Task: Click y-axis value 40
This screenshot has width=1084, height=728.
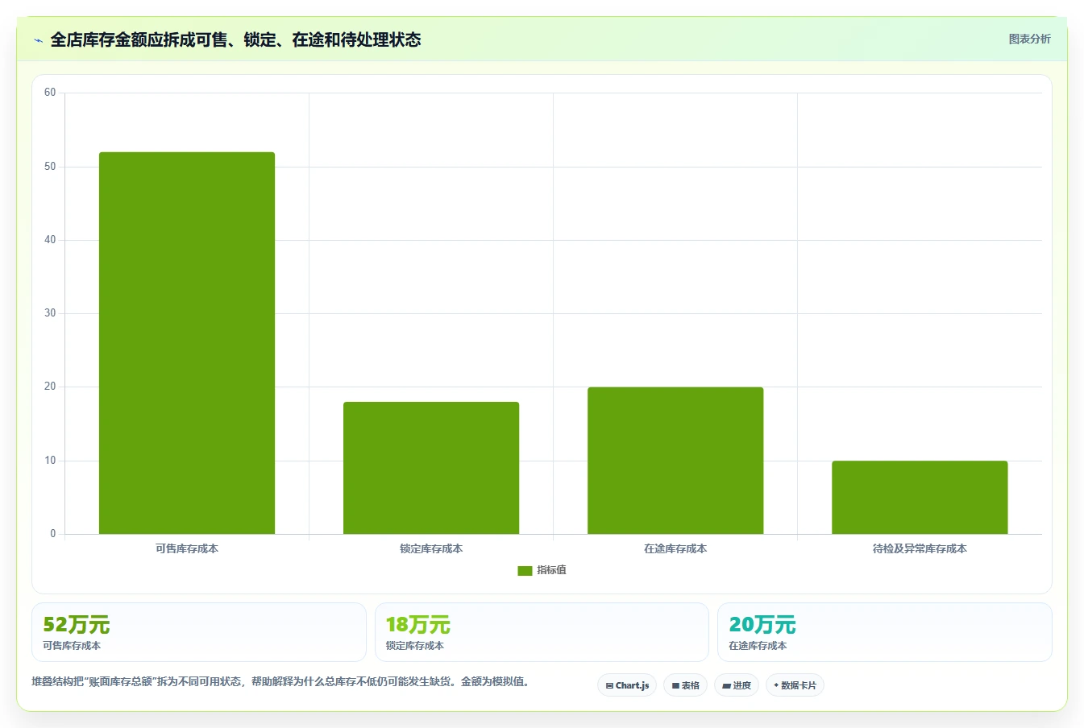Action: click(50, 240)
